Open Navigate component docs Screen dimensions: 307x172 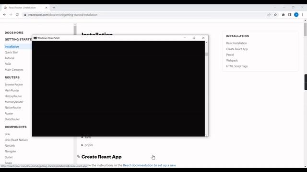[10, 151]
